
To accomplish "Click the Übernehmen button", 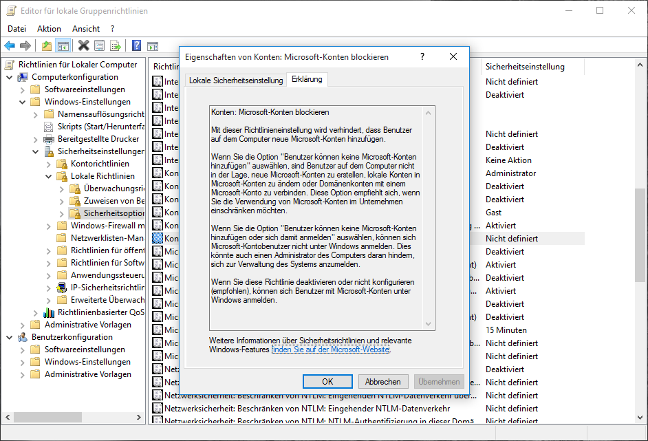I will (439, 381).
